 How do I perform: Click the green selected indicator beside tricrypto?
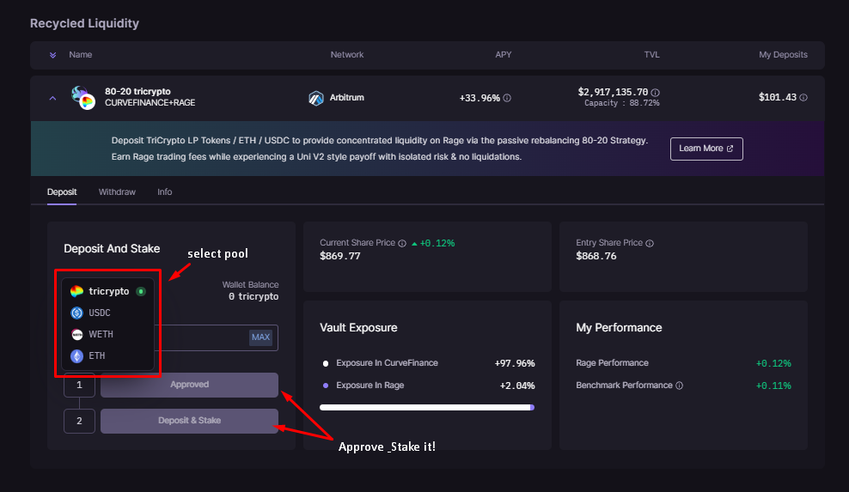pos(141,291)
